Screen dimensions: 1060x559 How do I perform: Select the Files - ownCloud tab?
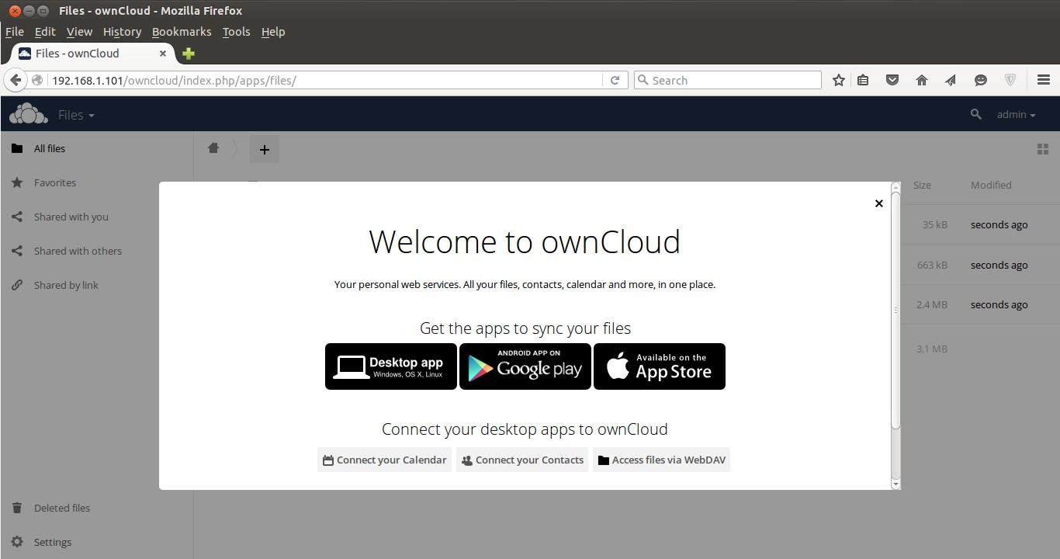[92, 54]
